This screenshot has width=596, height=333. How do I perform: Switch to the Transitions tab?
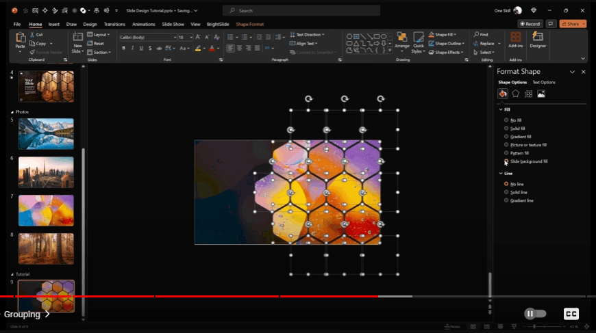(114, 24)
